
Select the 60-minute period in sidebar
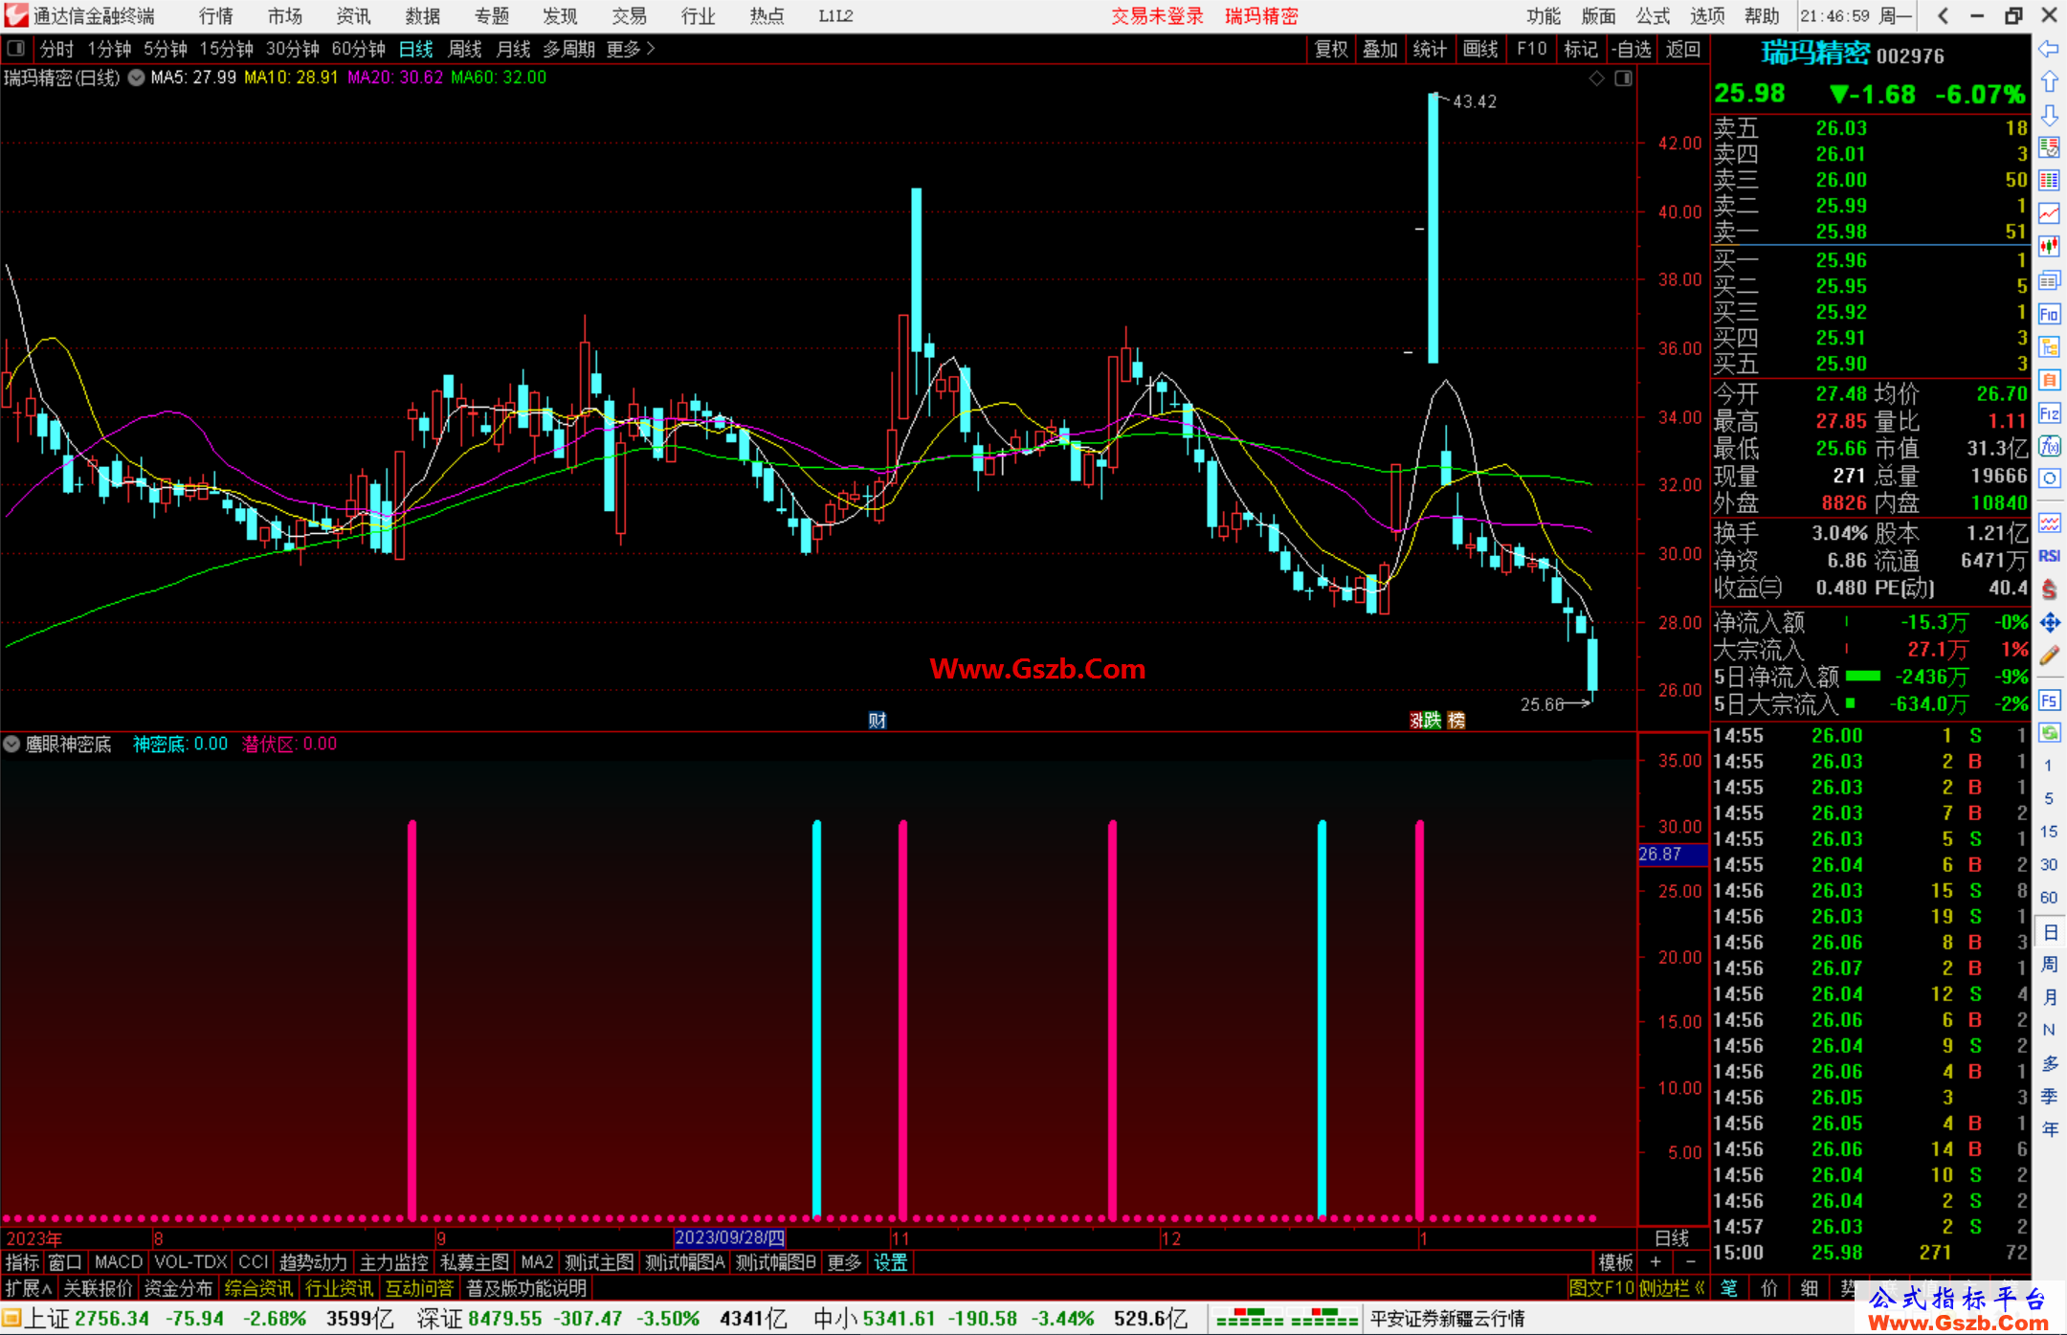point(2048,898)
